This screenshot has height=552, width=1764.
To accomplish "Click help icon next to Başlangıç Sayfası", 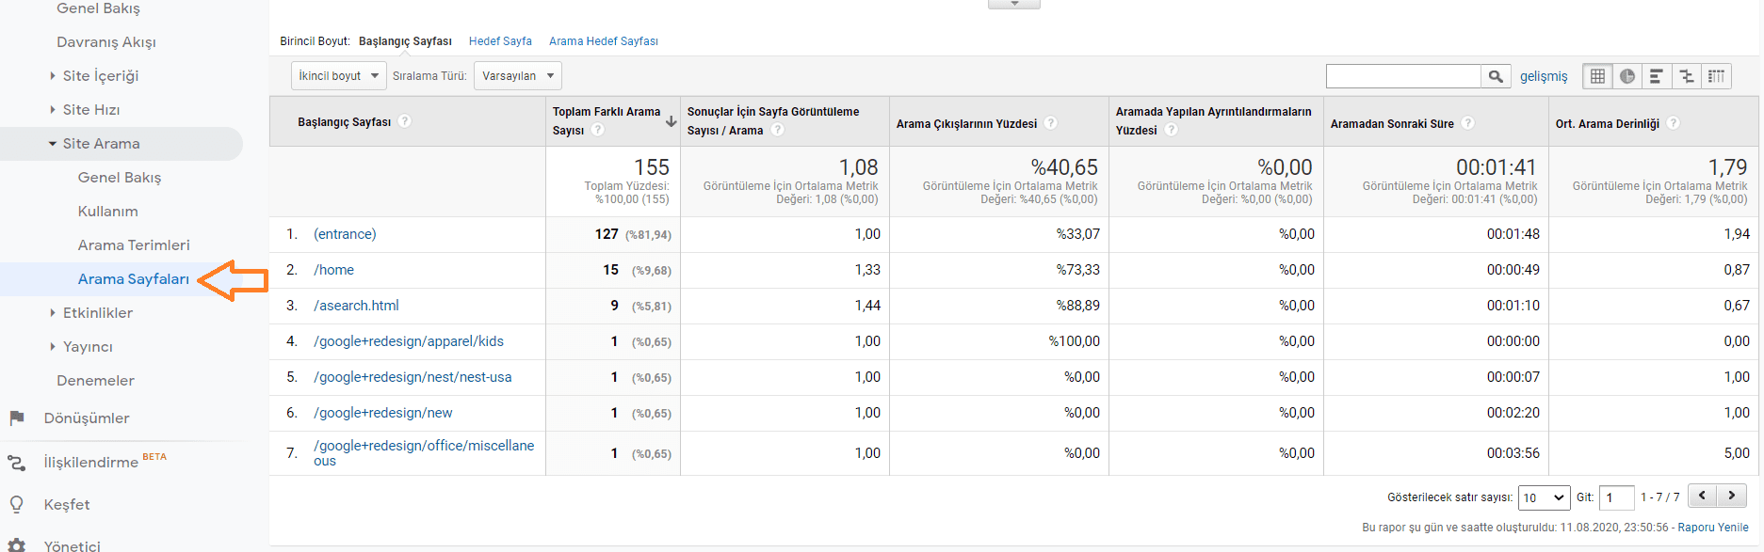I will [404, 121].
